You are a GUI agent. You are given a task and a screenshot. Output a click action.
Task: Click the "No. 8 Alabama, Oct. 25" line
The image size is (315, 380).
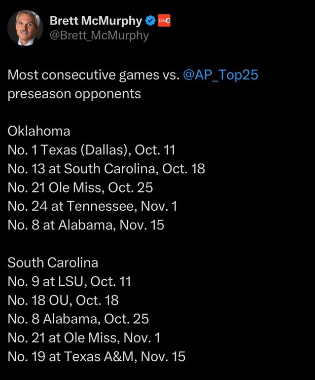pos(78,319)
